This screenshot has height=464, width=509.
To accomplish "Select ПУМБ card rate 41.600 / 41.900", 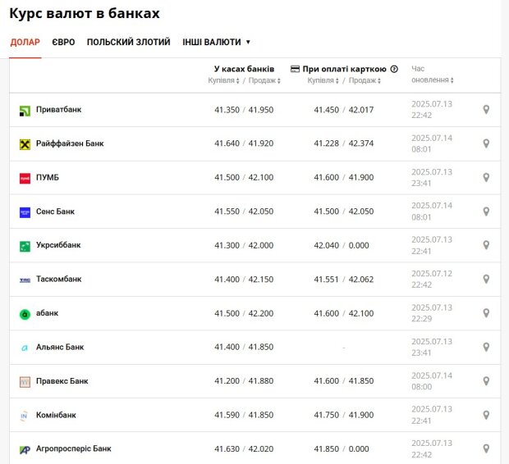I will tap(344, 178).
